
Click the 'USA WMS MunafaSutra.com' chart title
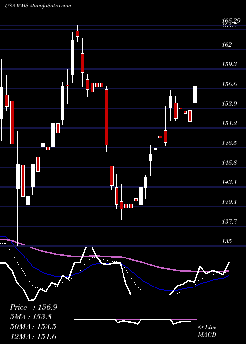(x=38, y=6)
